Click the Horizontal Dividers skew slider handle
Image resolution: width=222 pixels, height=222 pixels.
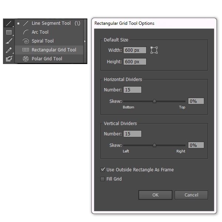[x=154, y=101]
